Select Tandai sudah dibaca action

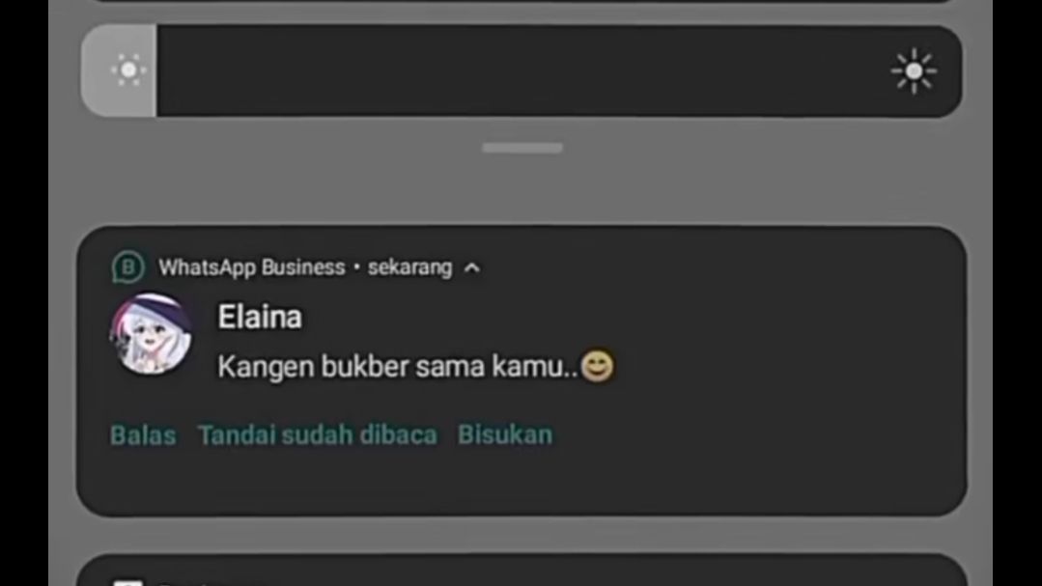(318, 435)
